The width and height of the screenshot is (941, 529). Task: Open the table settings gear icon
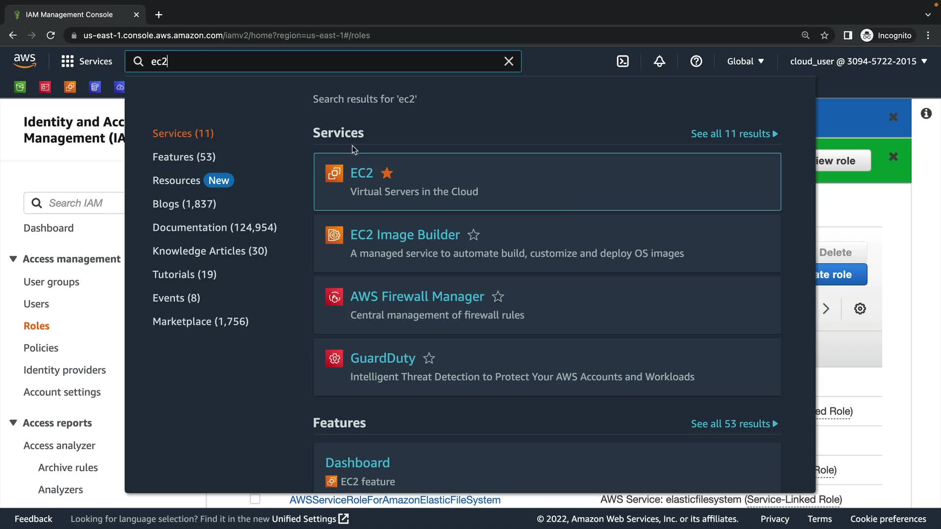click(860, 309)
